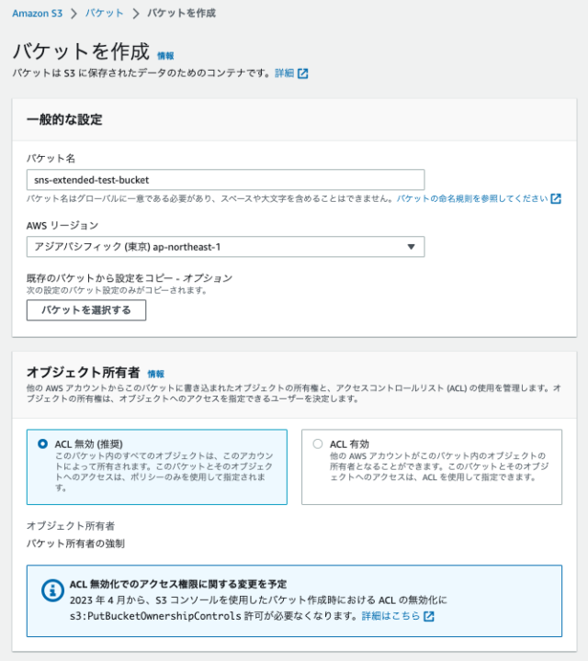Go to the バケット breadcrumb link
Screen dimensions: 588x661
[104, 14]
